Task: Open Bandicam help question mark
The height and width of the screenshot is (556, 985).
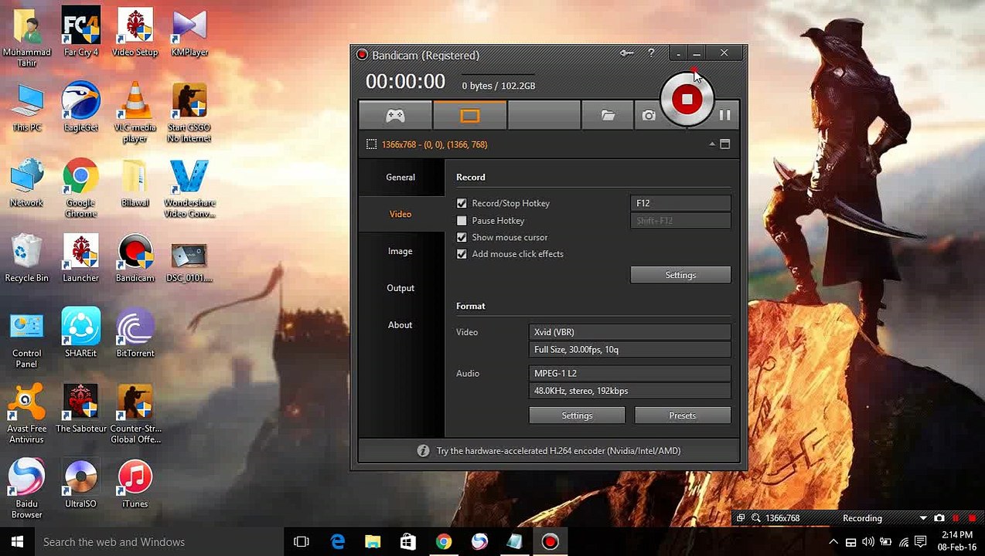Action: 651,53
